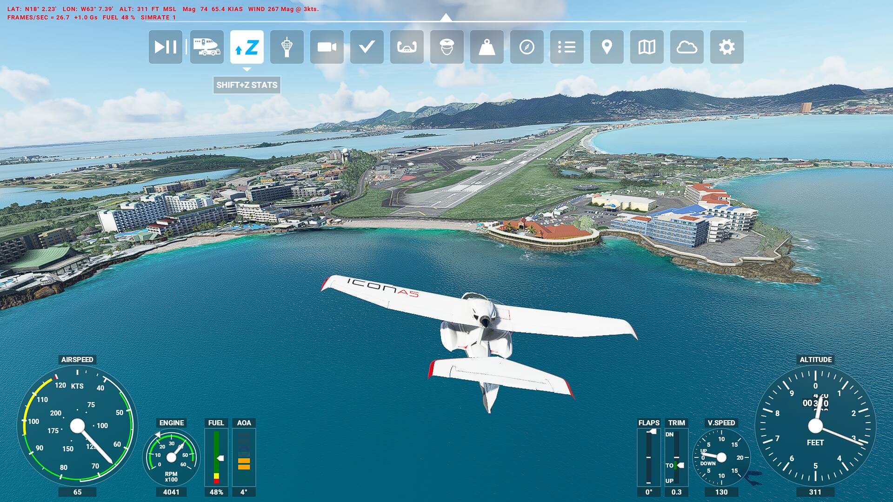Click the play/pause active pause button

tap(165, 47)
